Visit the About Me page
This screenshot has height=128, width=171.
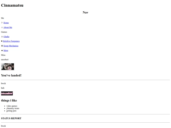point(8,27)
